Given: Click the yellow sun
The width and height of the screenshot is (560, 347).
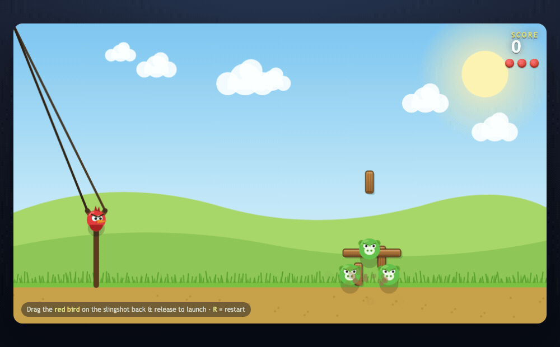Looking at the screenshot, I should (484, 74).
